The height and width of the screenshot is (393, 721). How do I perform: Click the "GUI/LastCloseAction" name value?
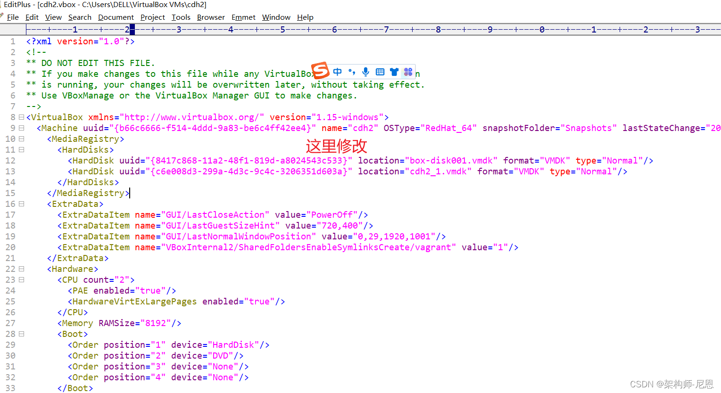(215, 215)
